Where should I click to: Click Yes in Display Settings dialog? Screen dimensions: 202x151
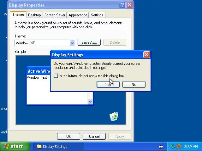coord(108,85)
